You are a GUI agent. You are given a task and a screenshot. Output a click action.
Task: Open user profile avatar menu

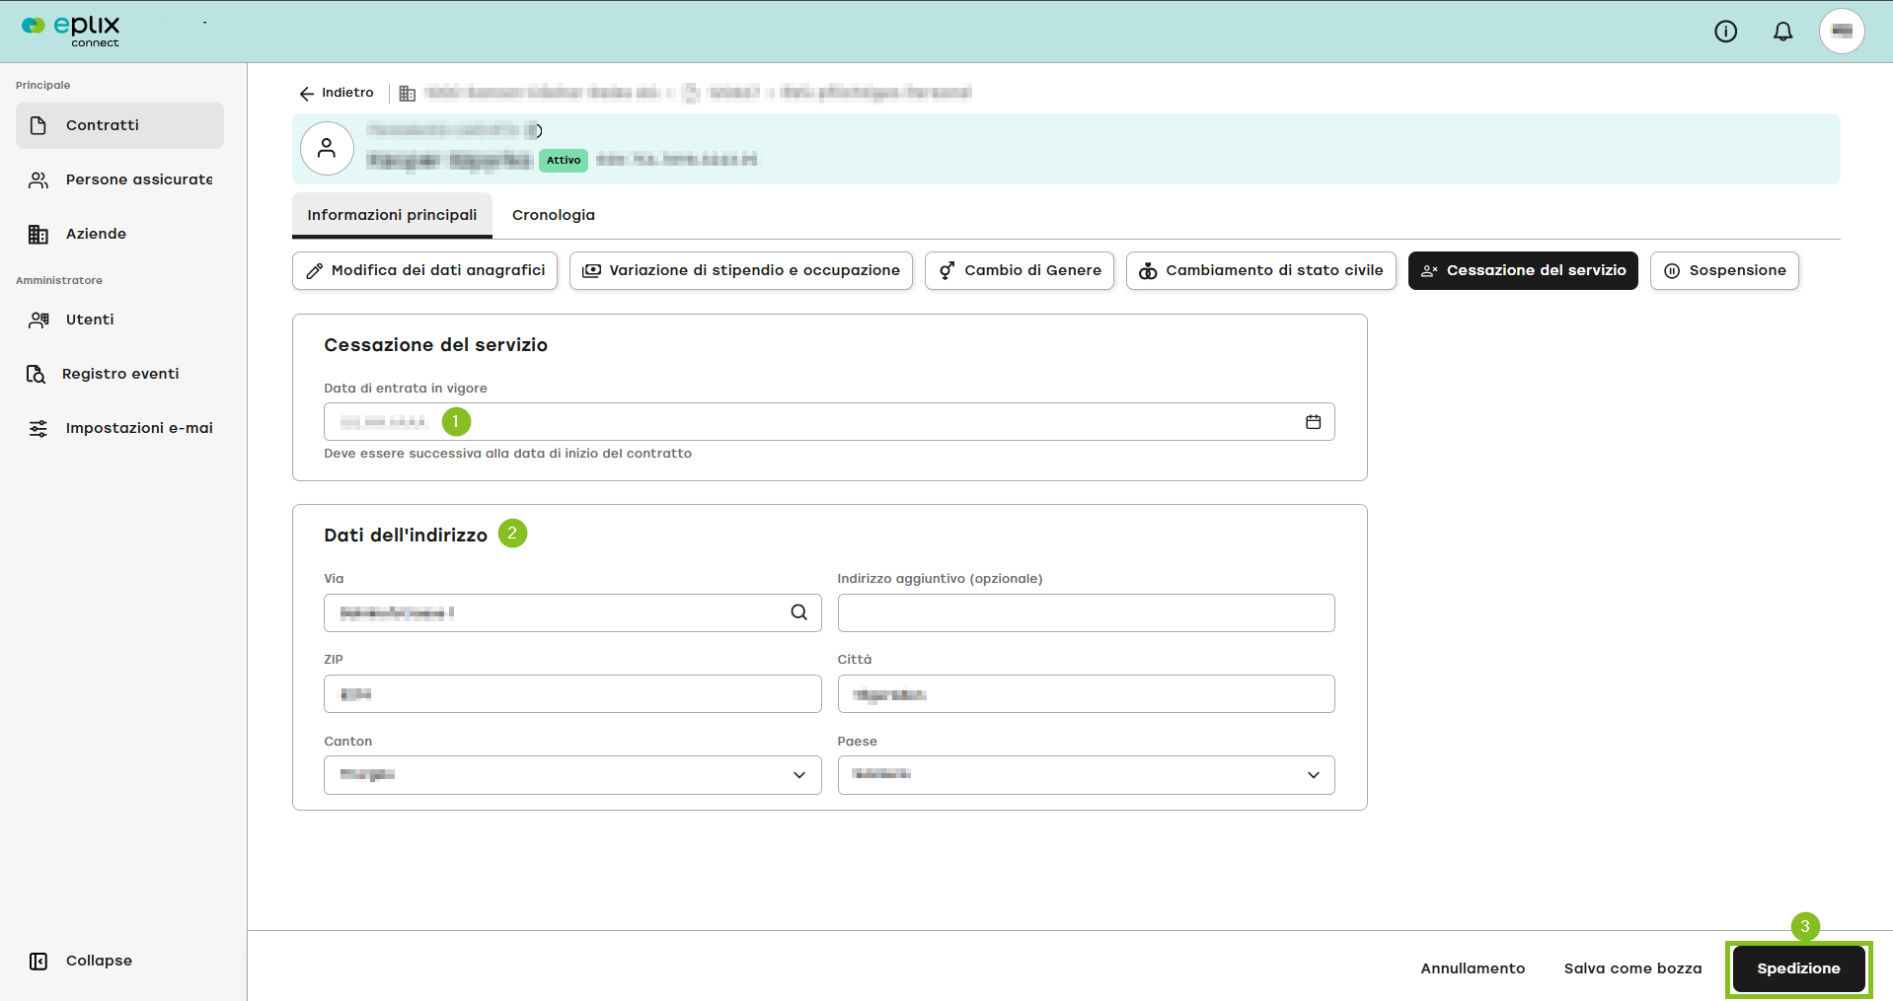[1842, 32]
